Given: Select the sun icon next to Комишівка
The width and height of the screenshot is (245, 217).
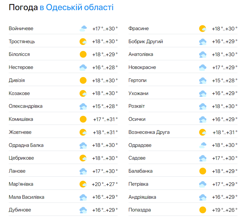Looking at the screenshot, I should tap(83, 119).
